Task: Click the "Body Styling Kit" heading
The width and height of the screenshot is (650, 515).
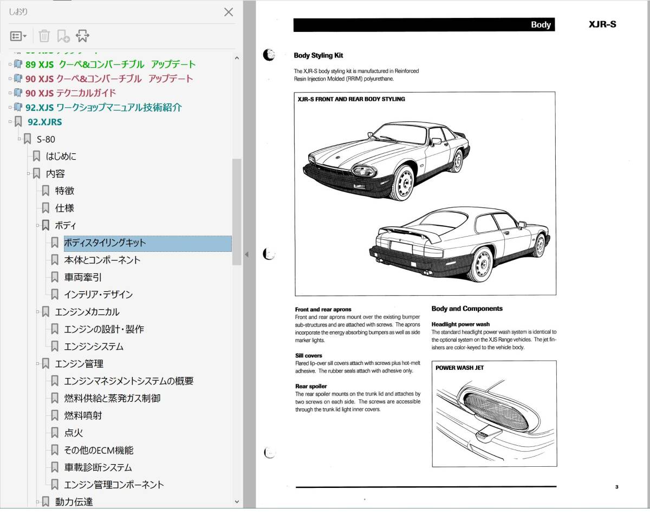Action: [318, 55]
